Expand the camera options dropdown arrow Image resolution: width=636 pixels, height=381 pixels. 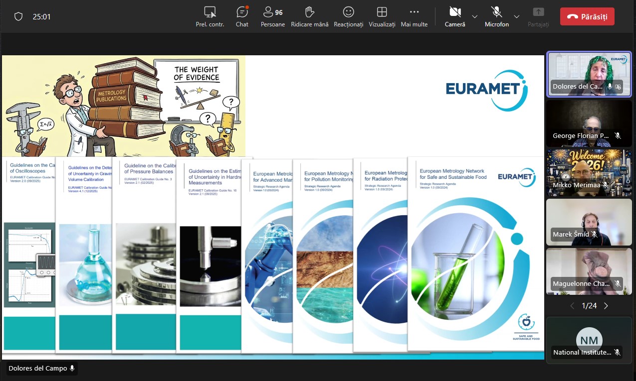(475, 16)
